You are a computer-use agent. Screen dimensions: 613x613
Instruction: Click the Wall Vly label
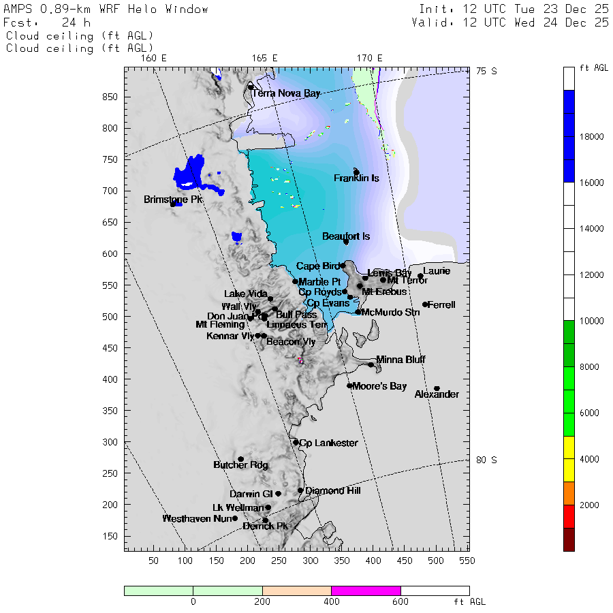239,306
